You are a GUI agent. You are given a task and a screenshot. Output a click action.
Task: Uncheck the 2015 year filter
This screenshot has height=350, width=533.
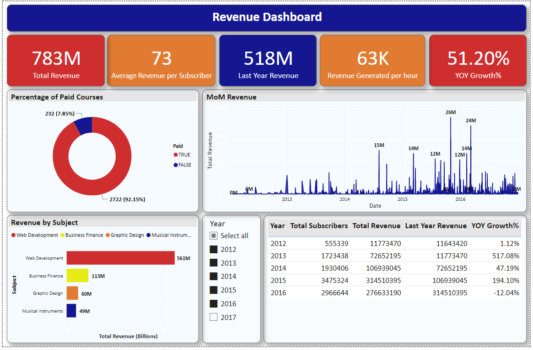[x=214, y=290]
